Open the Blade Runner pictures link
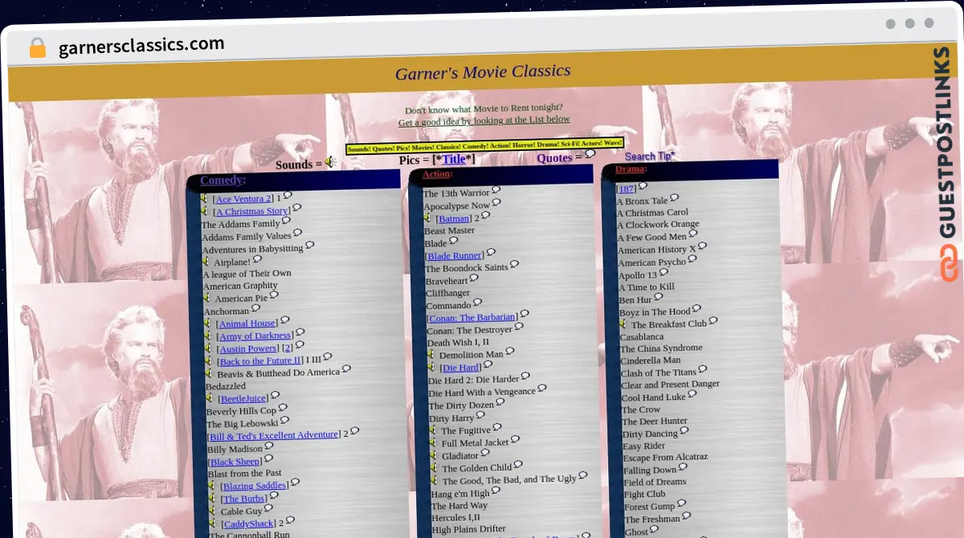Viewport: 964px width, 538px height. (455, 255)
